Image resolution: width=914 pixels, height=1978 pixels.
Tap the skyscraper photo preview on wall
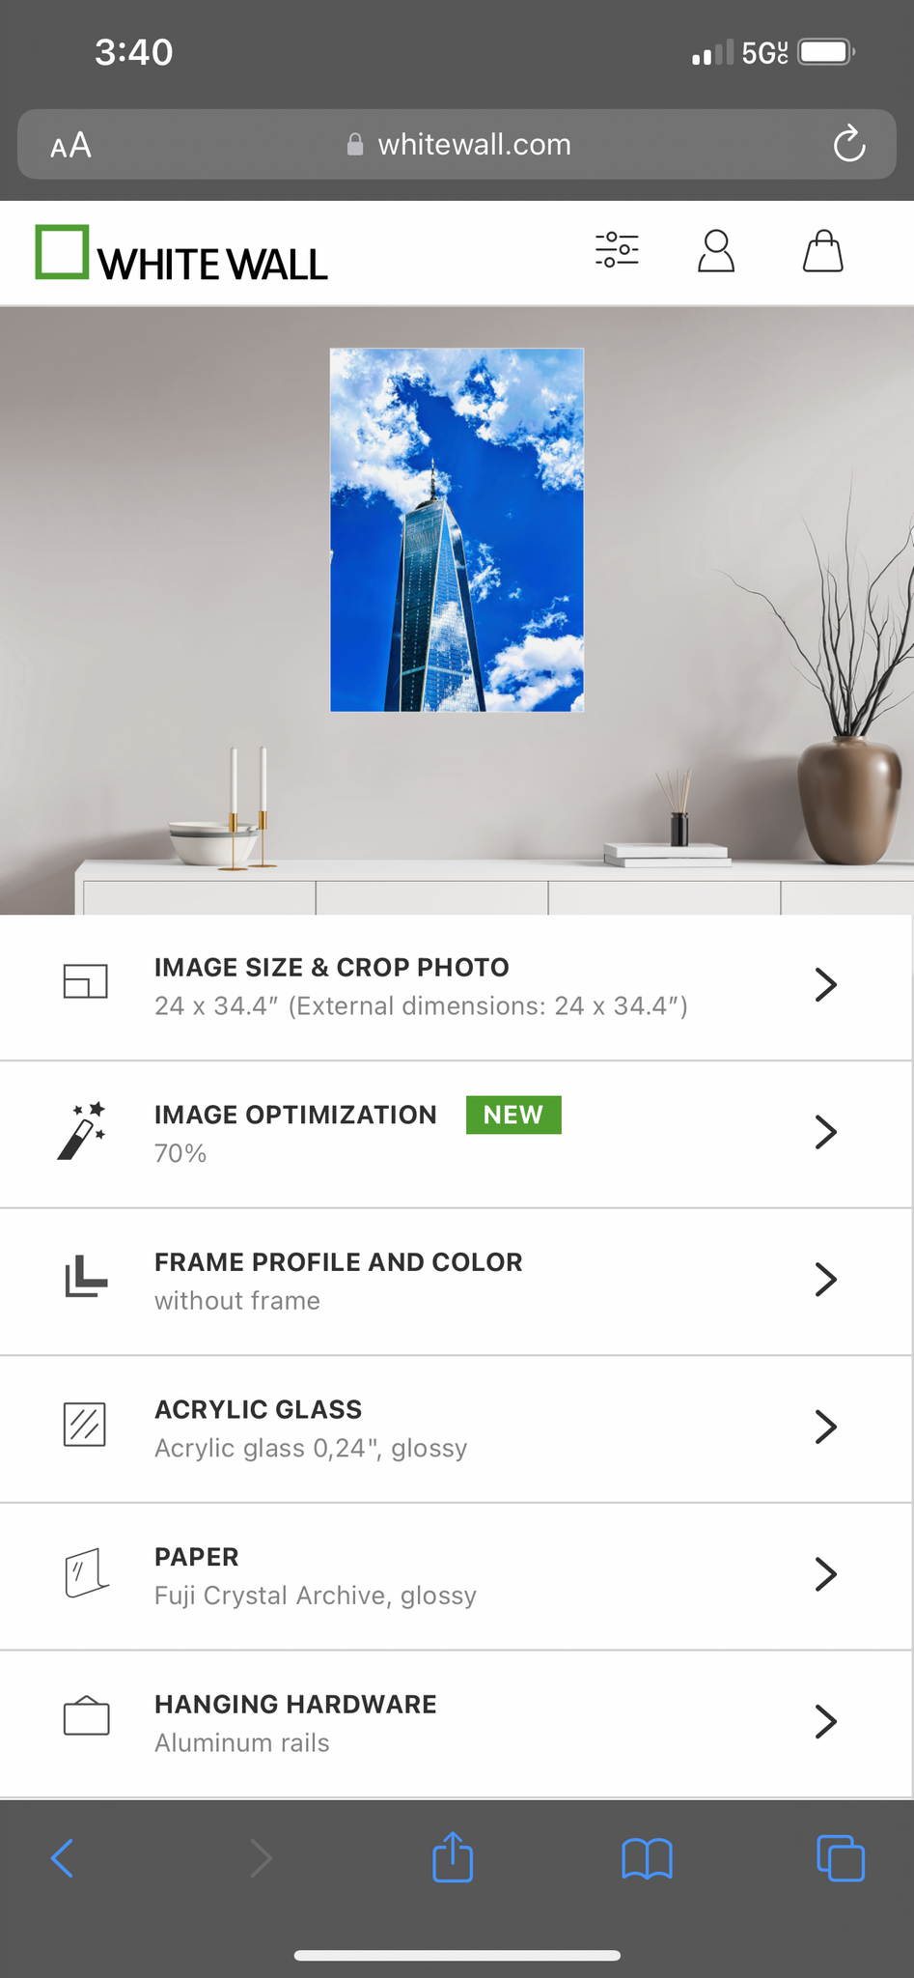click(x=457, y=529)
